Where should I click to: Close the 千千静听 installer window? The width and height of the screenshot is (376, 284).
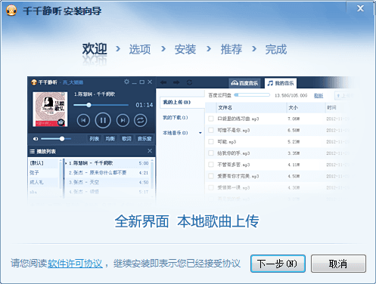(x=360, y=8)
